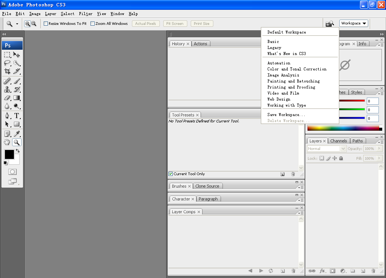The image size is (386, 278).
Task: Select the History Brush tool
Action: tap(17, 89)
